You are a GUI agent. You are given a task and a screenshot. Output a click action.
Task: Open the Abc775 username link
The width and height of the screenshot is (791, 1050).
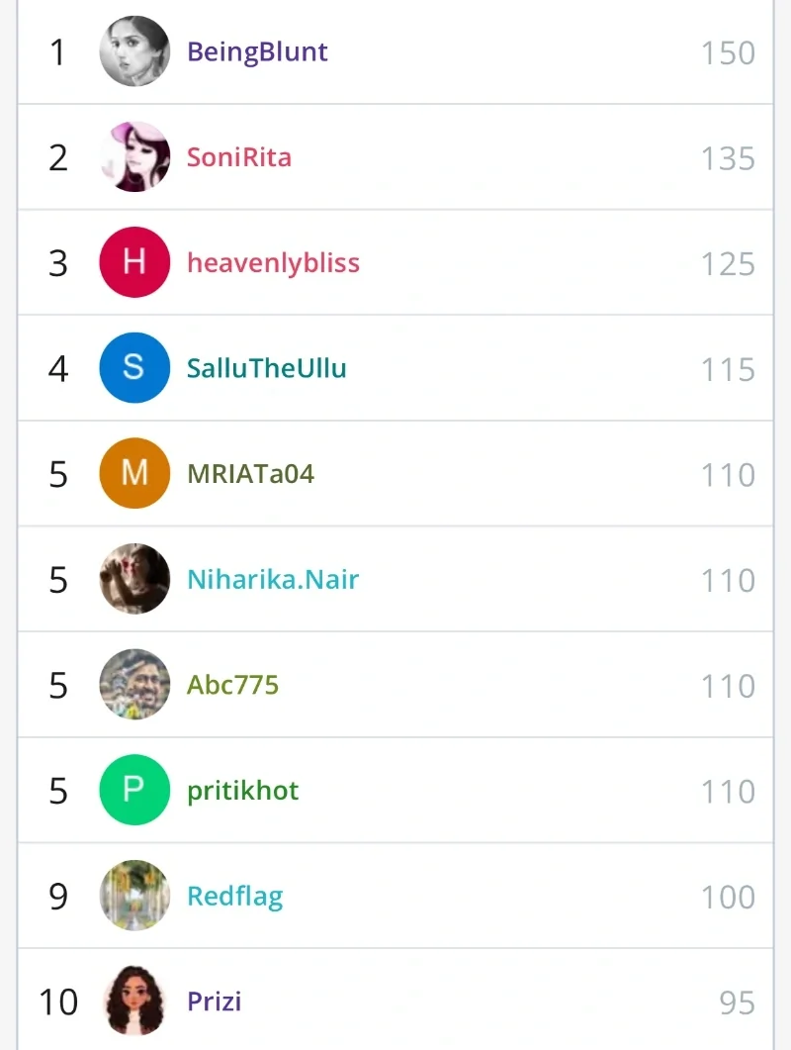[x=232, y=685]
